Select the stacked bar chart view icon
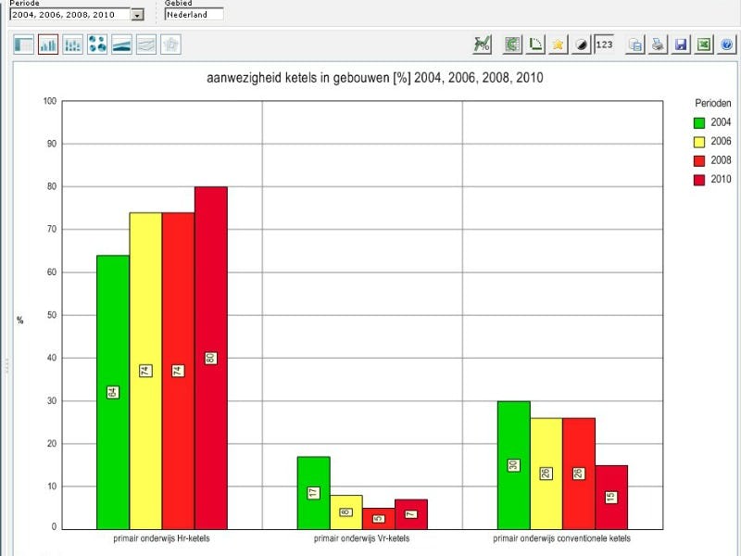The width and height of the screenshot is (741, 556). [x=73, y=44]
